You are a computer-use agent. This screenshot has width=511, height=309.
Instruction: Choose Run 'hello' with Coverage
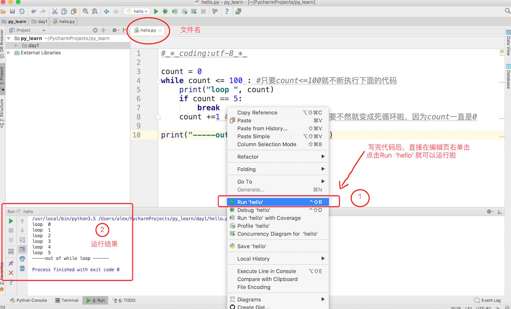pyautogui.click(x=278, y=218)
